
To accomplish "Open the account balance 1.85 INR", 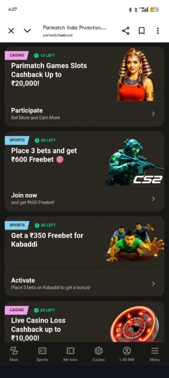I will coord(127,354).
